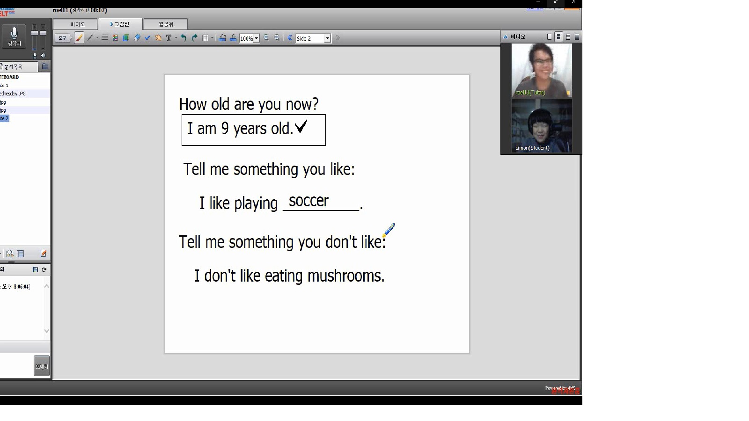Switch video panel to two-pane layout
749x421 pixels.
558,36
